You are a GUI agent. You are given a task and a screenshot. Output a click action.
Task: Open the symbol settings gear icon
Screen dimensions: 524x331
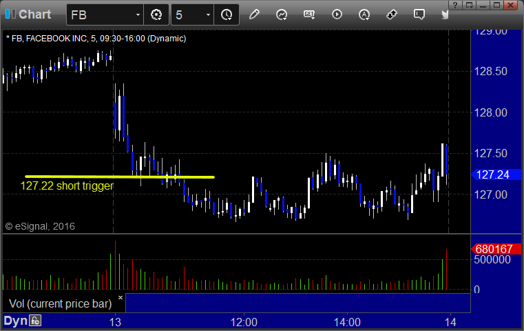tap(156, 14)
